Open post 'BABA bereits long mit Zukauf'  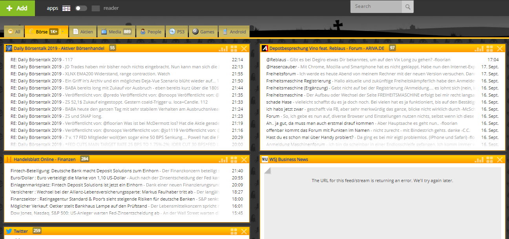pos(127,88)
